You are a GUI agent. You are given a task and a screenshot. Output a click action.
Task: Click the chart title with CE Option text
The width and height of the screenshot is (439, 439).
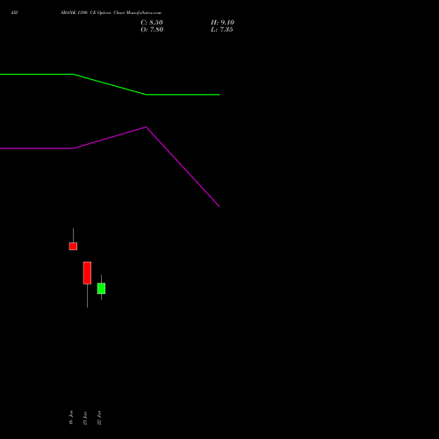(x=111, y=12)
